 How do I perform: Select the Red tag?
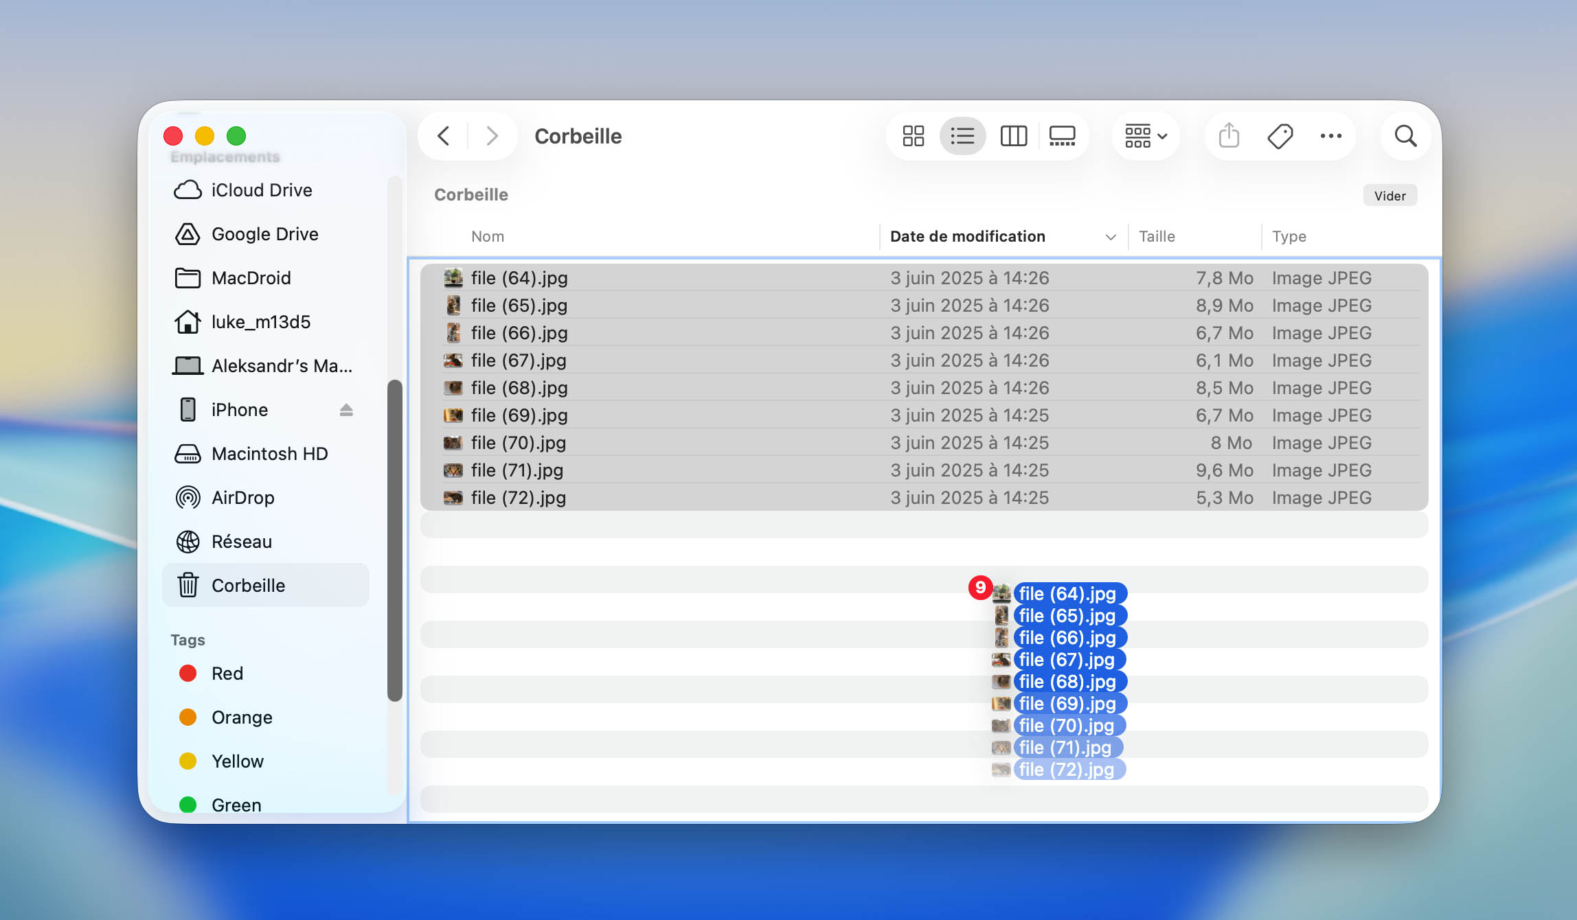coord(265,674)
